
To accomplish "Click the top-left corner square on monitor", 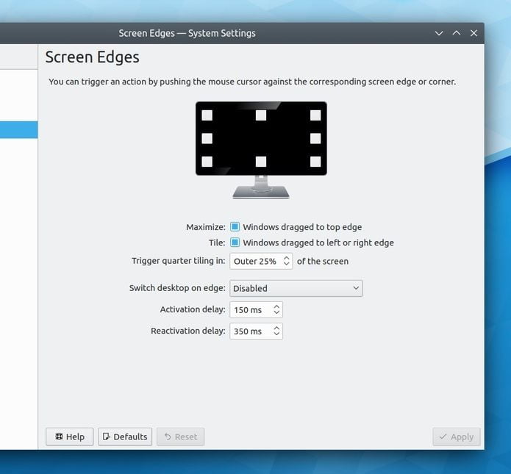I will click(207, 115).
